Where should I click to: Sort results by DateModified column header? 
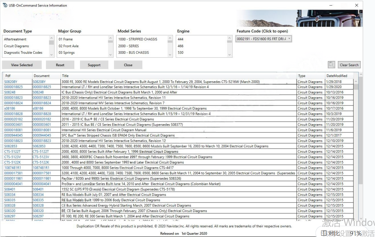pos(337,76)
